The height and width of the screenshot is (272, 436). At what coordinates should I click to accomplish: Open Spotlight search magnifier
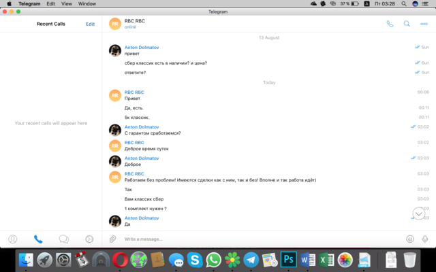[x=404, y=4]
